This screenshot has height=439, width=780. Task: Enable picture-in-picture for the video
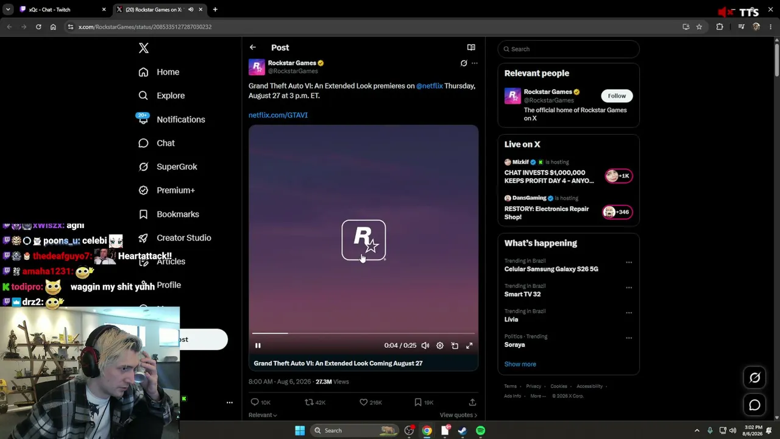click(x=455, y=346)
